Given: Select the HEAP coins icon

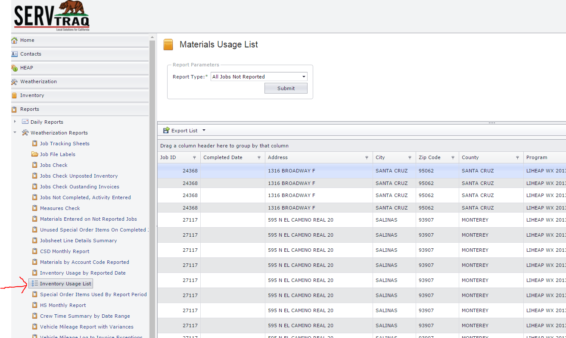Looking at the screenshot, I should tap(15, 67).
